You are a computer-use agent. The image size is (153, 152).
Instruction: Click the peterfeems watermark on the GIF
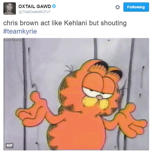coord(13,40)
